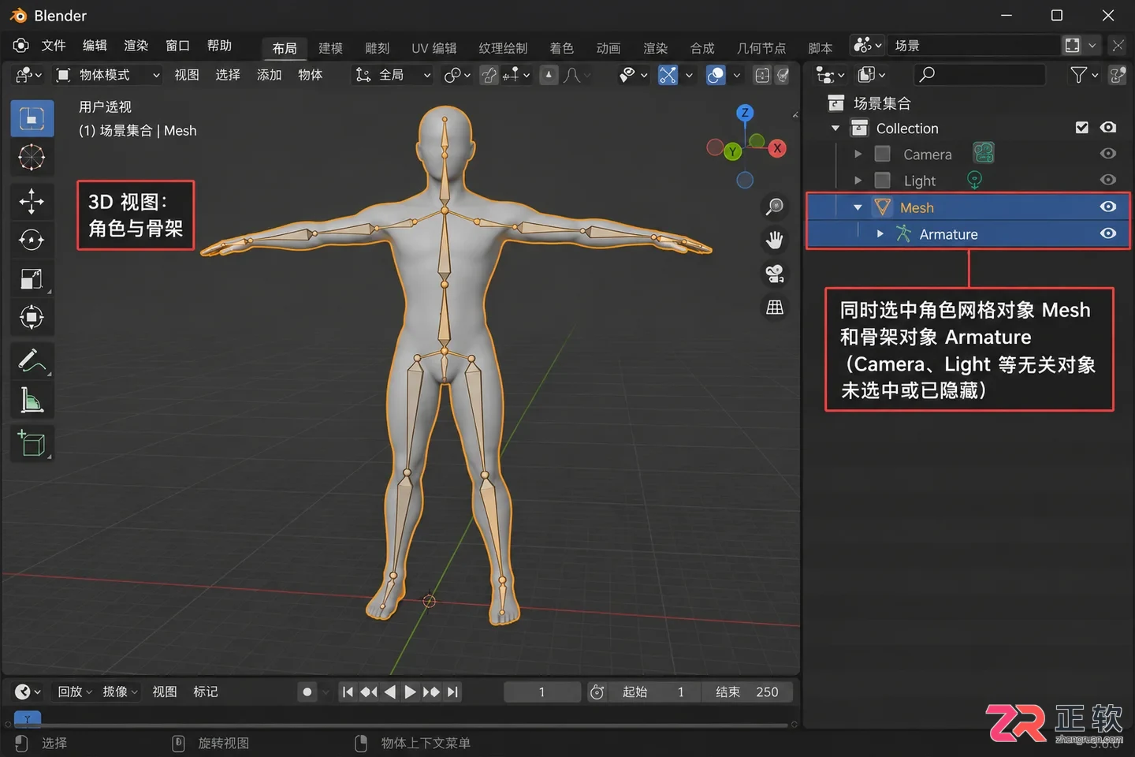The height and width of the screenshot is (757, 1135).
Task: Switch to the 动画 workspace tab
Action: point(608,48)
